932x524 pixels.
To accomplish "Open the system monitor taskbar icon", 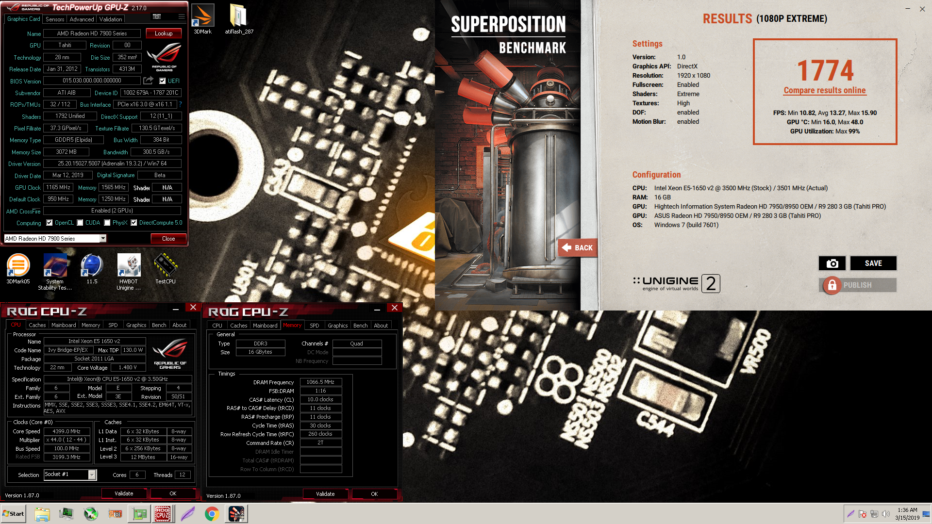I will (x=67, y=514).
